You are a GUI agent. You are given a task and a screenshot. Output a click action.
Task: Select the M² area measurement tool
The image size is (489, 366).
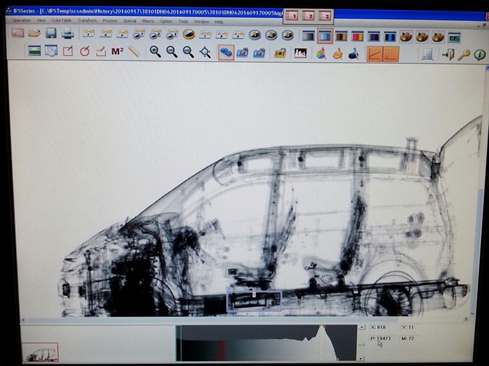[x=117, y=52]
